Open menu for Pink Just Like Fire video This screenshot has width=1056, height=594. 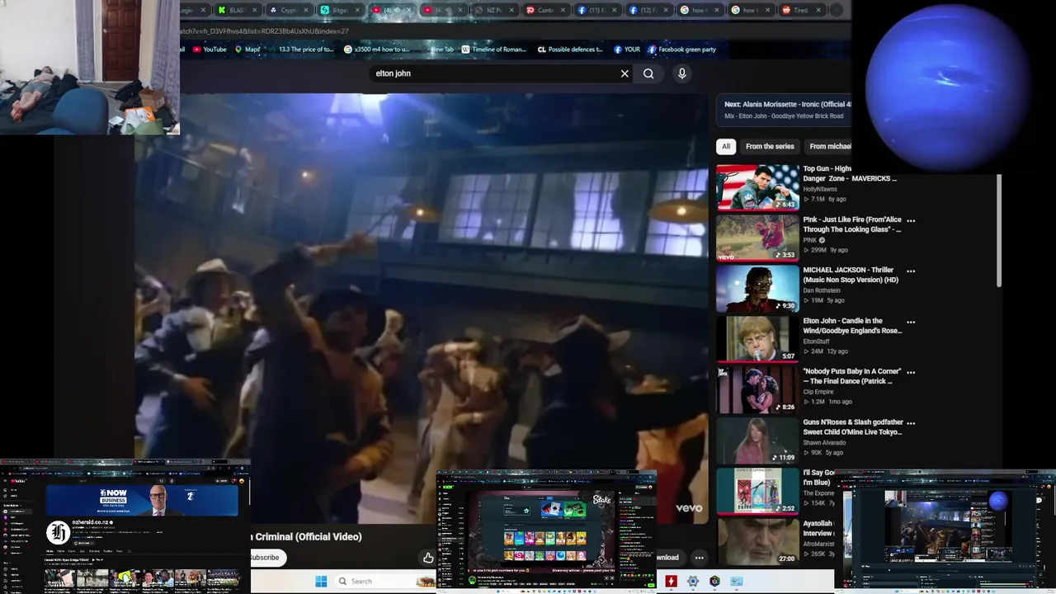(911, 220)
